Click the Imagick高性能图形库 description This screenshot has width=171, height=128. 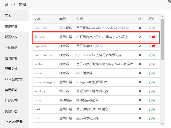[92, 82]
